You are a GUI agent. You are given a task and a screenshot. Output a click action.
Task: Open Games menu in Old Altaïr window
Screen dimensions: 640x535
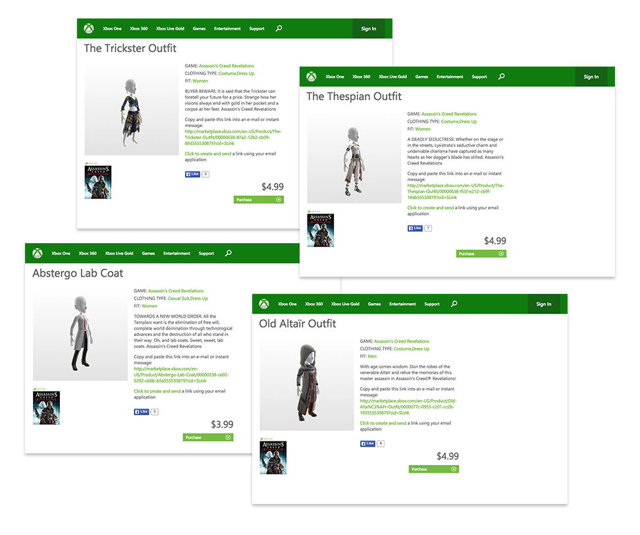click(x=374, y=304)
